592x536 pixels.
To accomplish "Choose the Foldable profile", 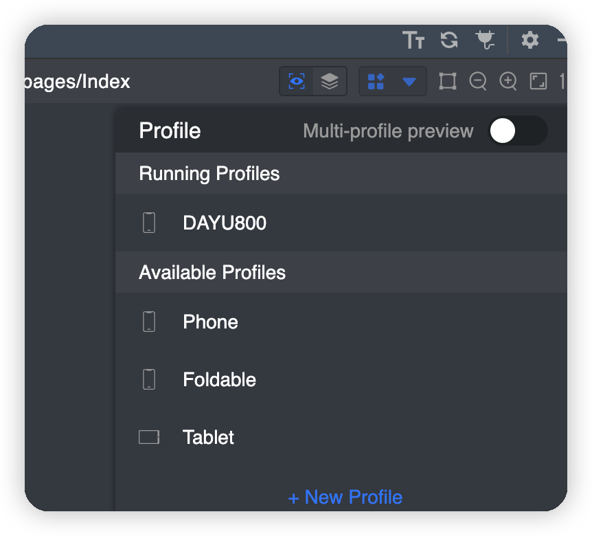I will click(x=341, y=379).
